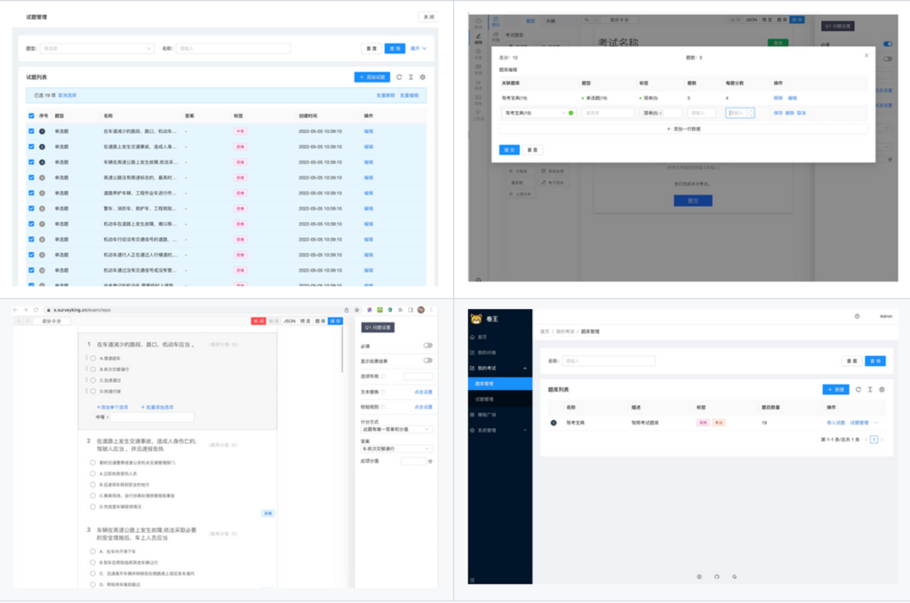Close the 题库编辑 modal with X
910x603 pixels.
coord(866,55)
